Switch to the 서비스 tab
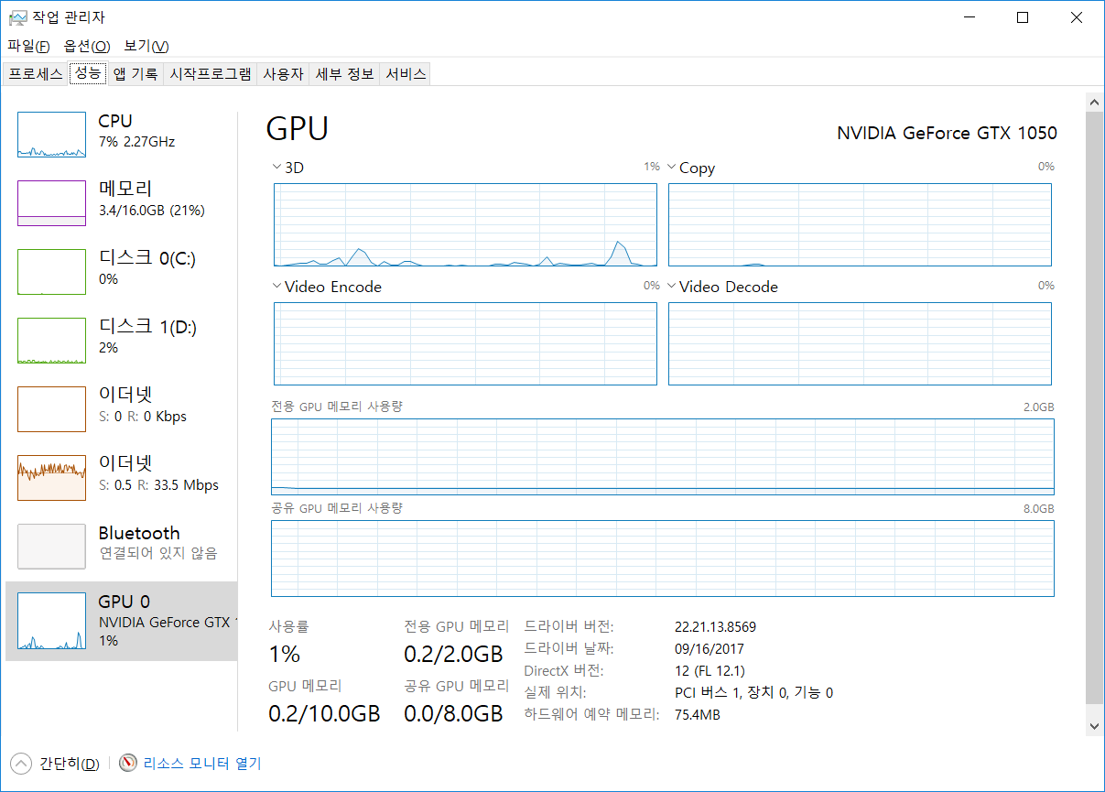Image resolution: width=1105 pixels, height=792 pixels. click(406, 74)
